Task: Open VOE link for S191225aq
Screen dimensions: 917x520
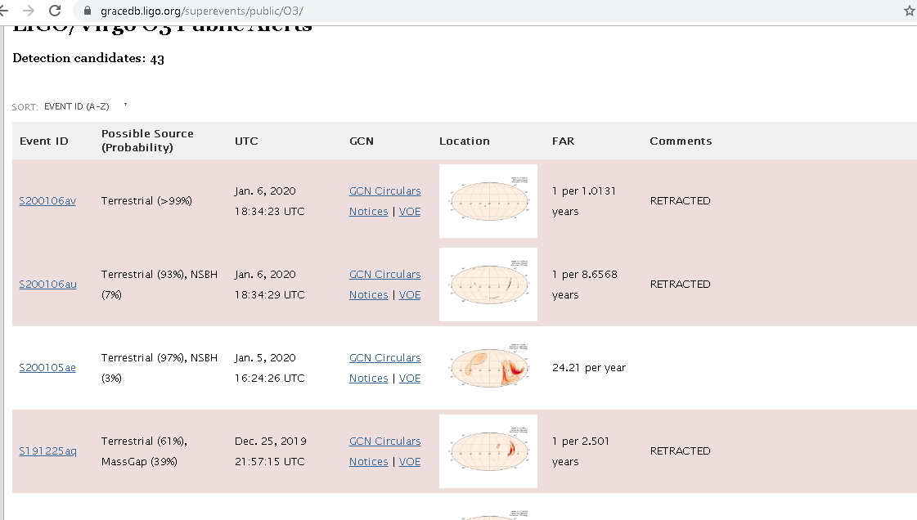Action: point(409,462)
